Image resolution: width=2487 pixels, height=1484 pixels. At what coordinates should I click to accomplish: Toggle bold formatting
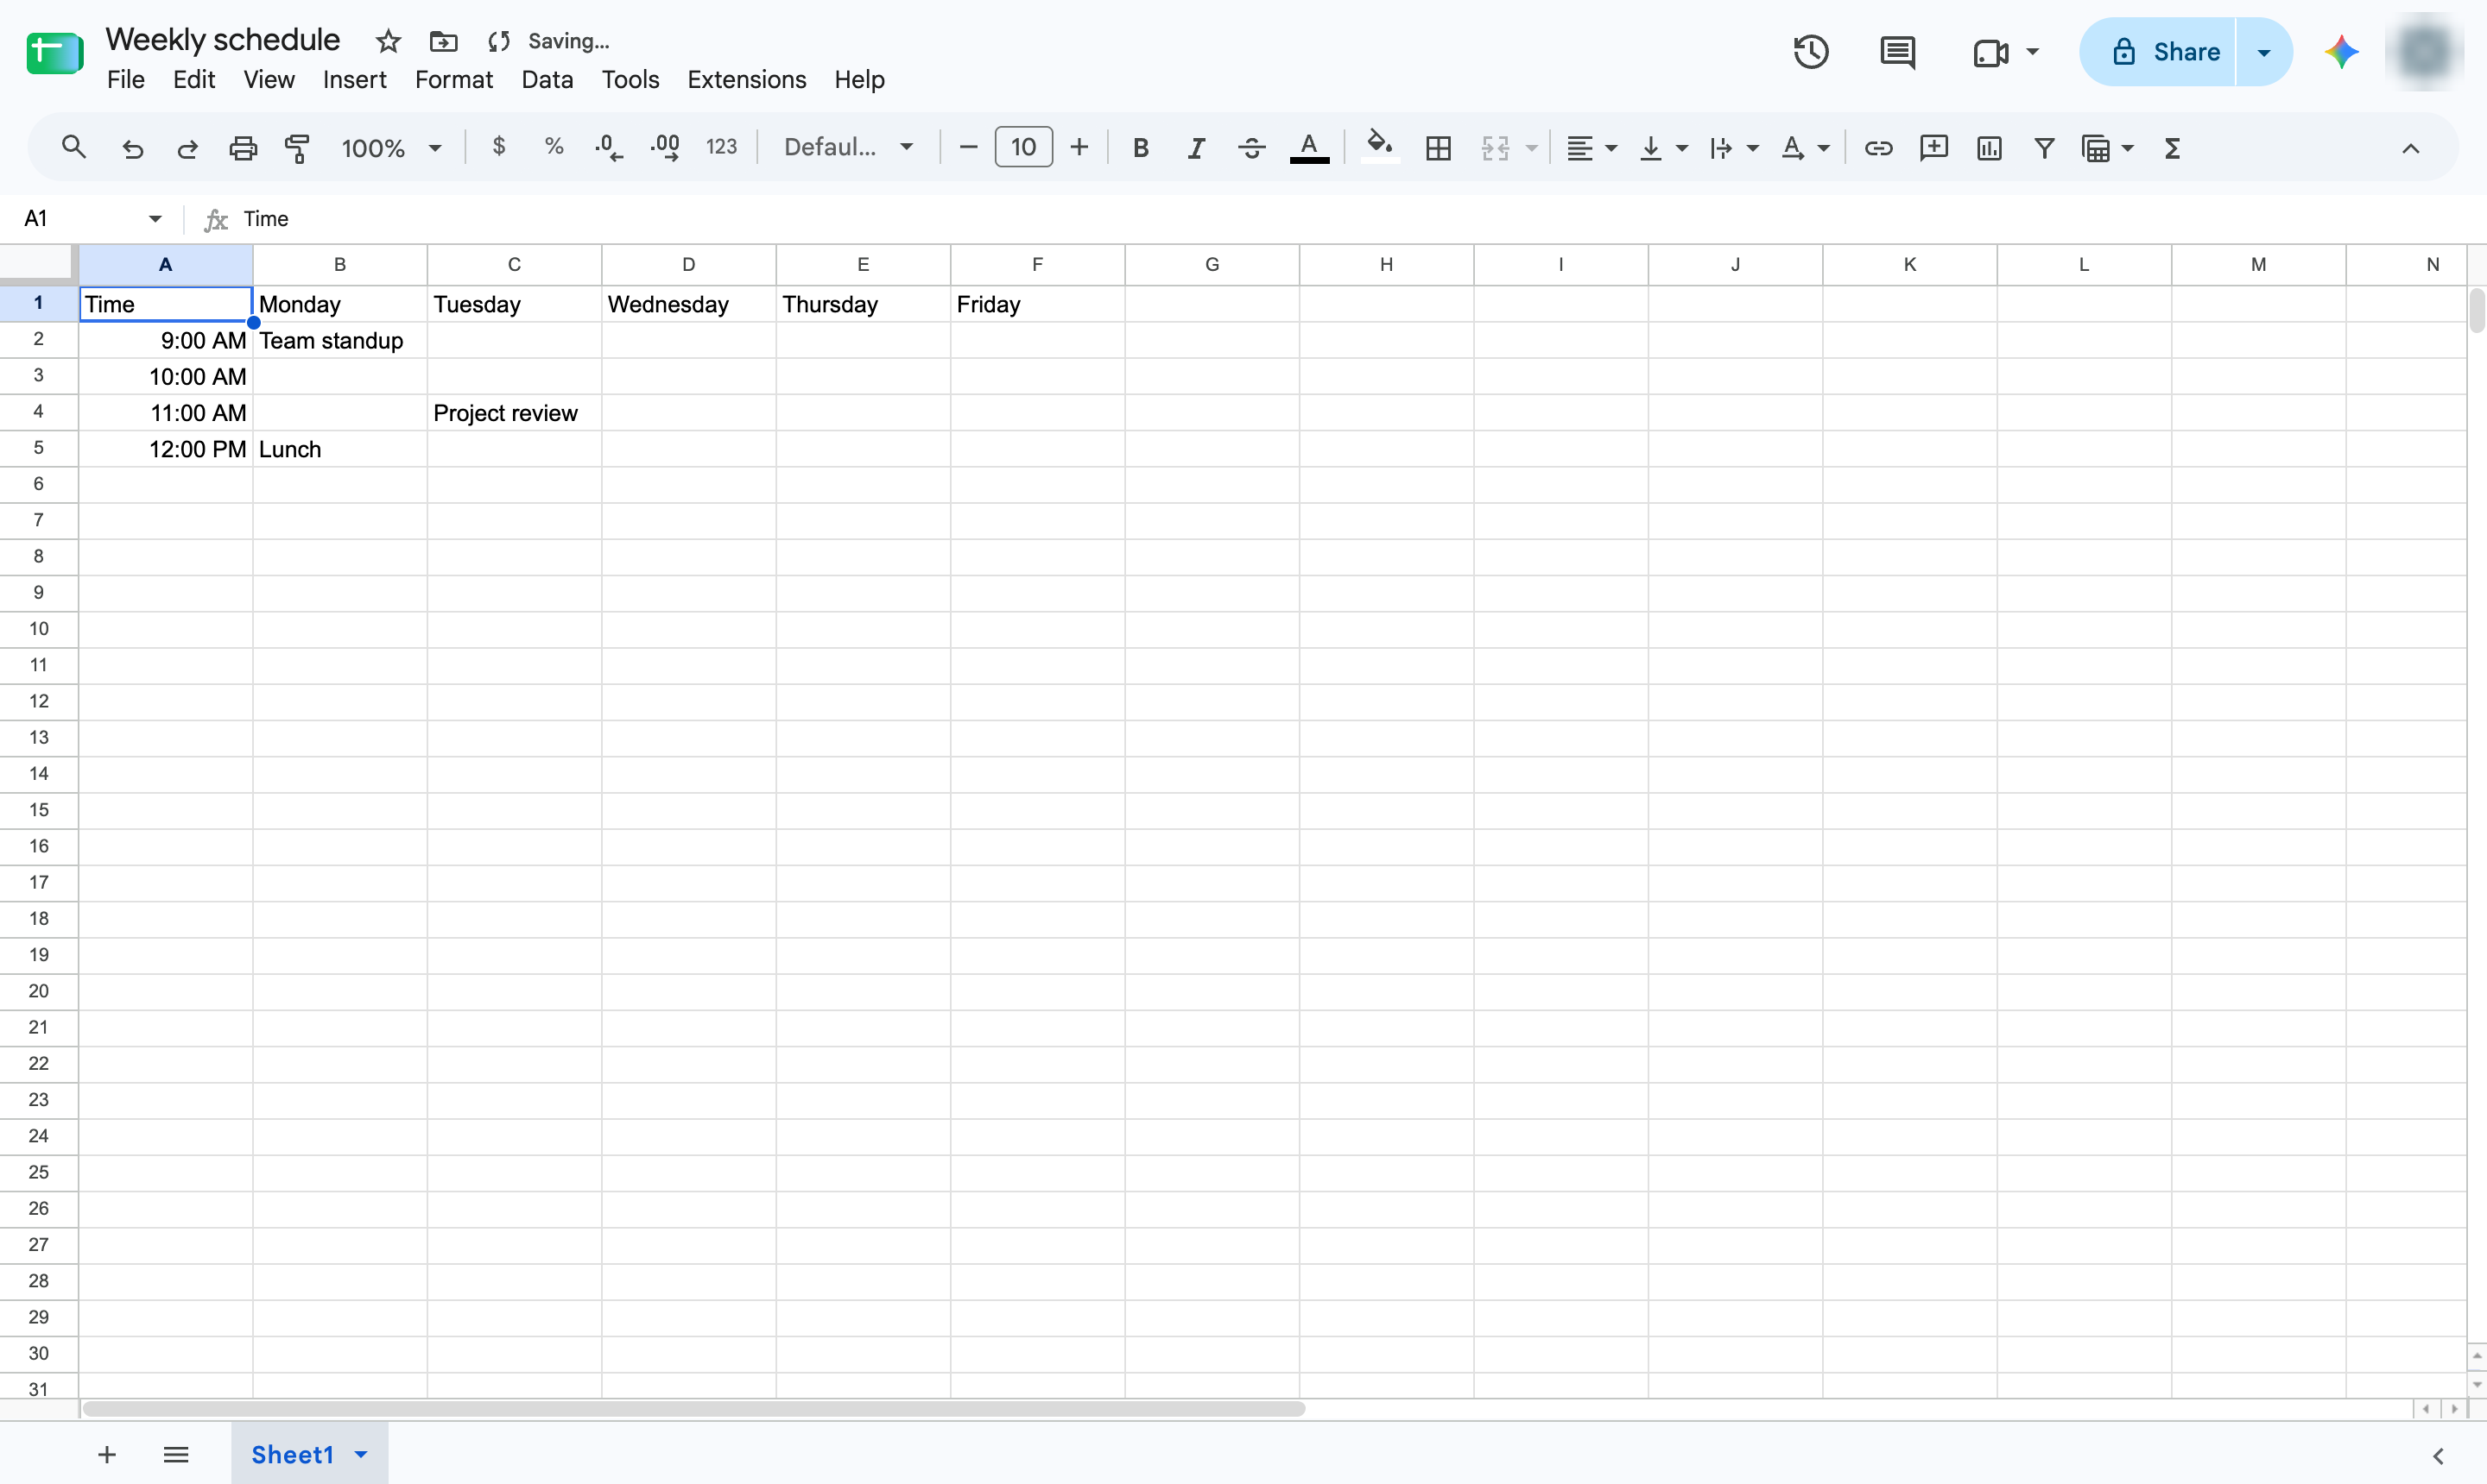click(1140, 148)
